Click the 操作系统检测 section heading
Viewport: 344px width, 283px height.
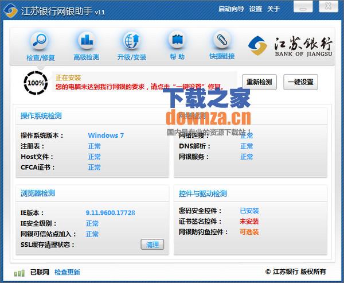click(41, 115)
